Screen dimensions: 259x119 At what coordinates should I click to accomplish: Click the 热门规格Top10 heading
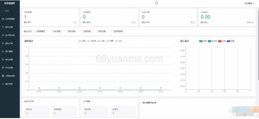tap(149, 103)
